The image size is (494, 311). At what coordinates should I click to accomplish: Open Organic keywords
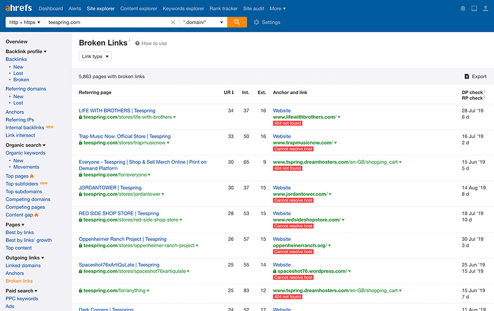click(x=25, y=153)
